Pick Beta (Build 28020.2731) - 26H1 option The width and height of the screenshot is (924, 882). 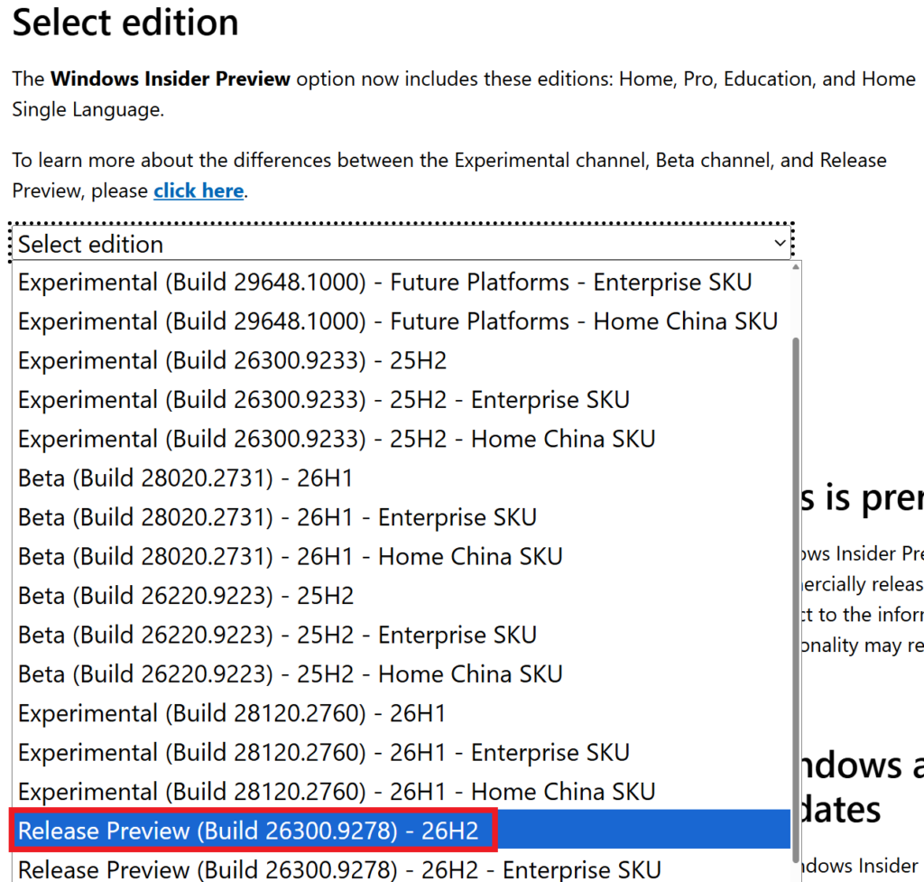click(x=402, y=478)
